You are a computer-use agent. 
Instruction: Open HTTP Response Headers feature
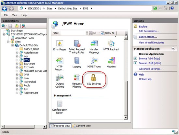(x=60, y=64)
